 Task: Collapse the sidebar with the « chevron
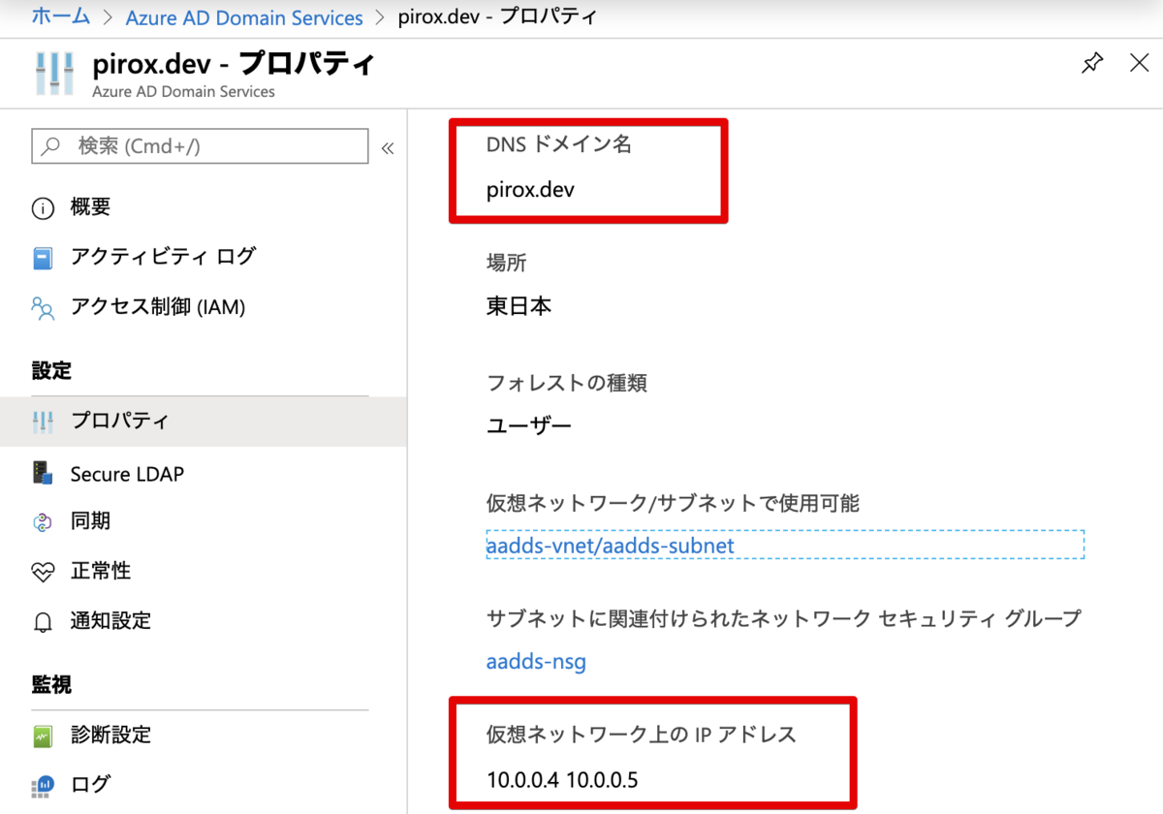(387, 147)
